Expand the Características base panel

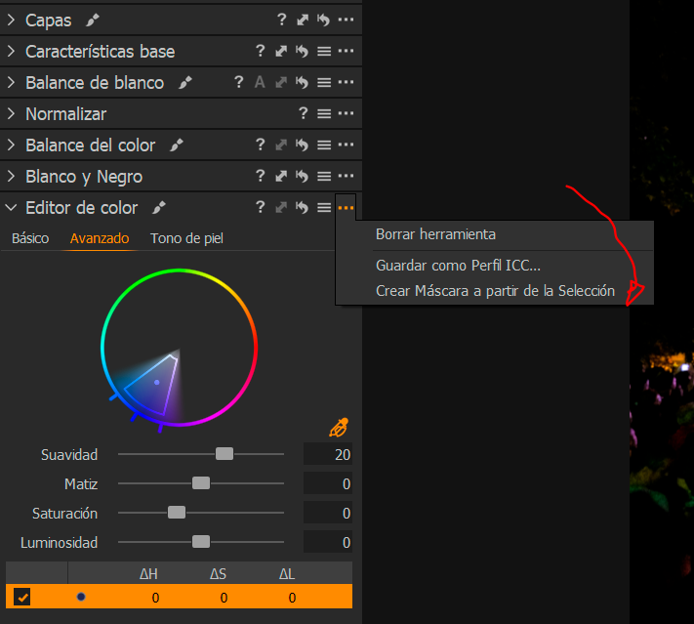(11, 52)
